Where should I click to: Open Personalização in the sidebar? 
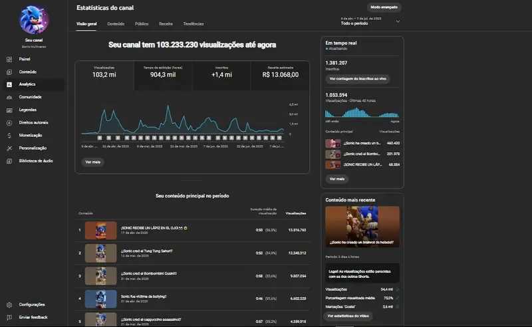(9, 148)
